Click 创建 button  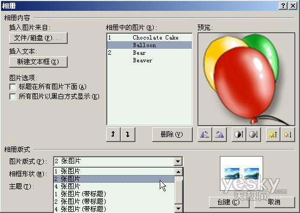click(x=229, y=202)
